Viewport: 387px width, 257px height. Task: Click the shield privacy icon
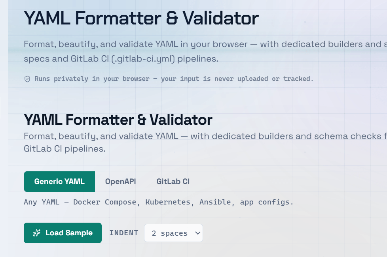tap(27, 79)
